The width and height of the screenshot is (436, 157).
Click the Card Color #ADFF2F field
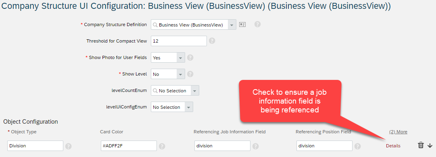pos(129,146)
